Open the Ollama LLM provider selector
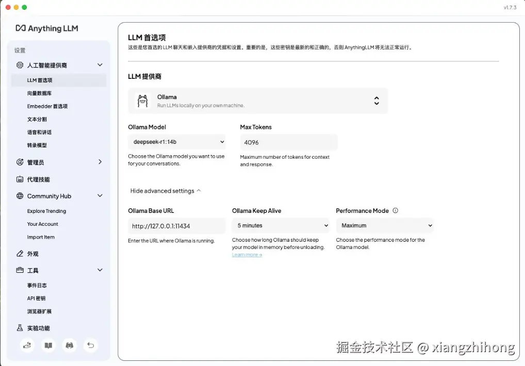Image resolution: width=525 pixels, height=366 pixels. [x=258, y=101]
